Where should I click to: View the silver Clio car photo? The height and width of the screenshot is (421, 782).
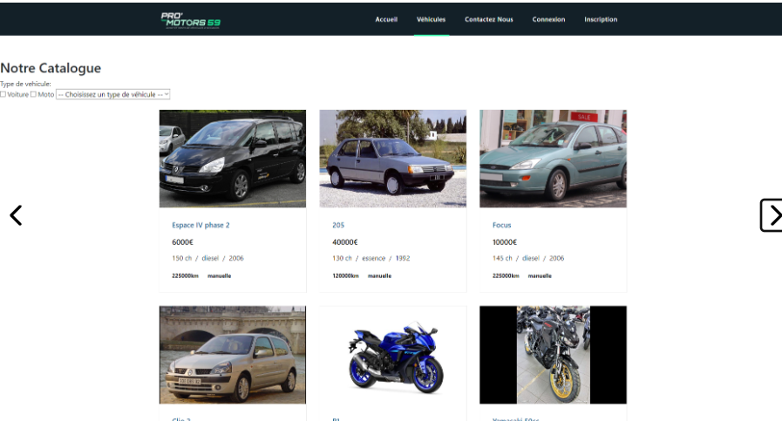click(232, 355)
